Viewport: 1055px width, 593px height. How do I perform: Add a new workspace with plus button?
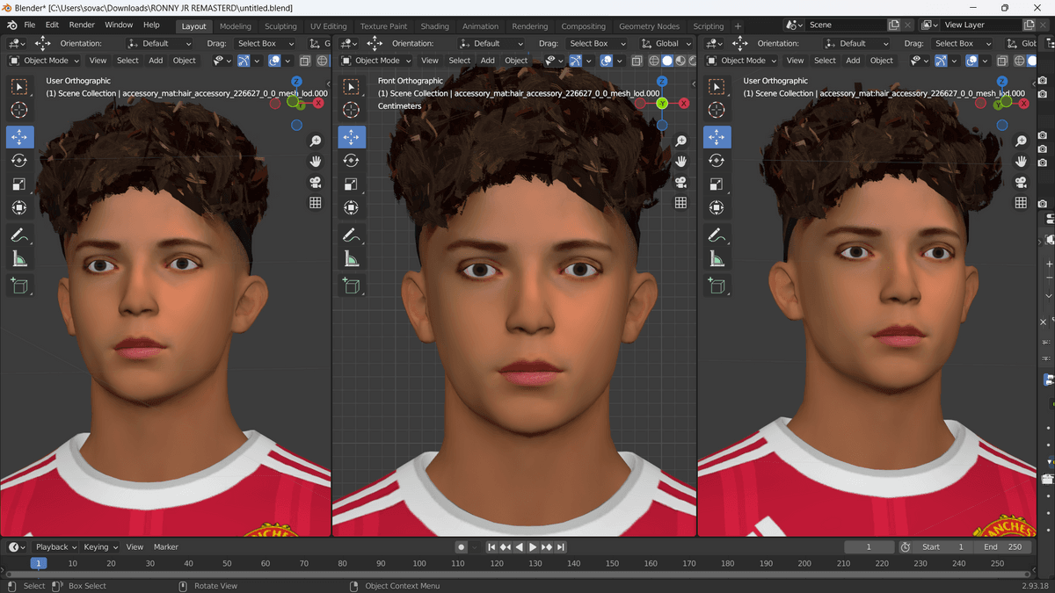(x=738, y=26)
